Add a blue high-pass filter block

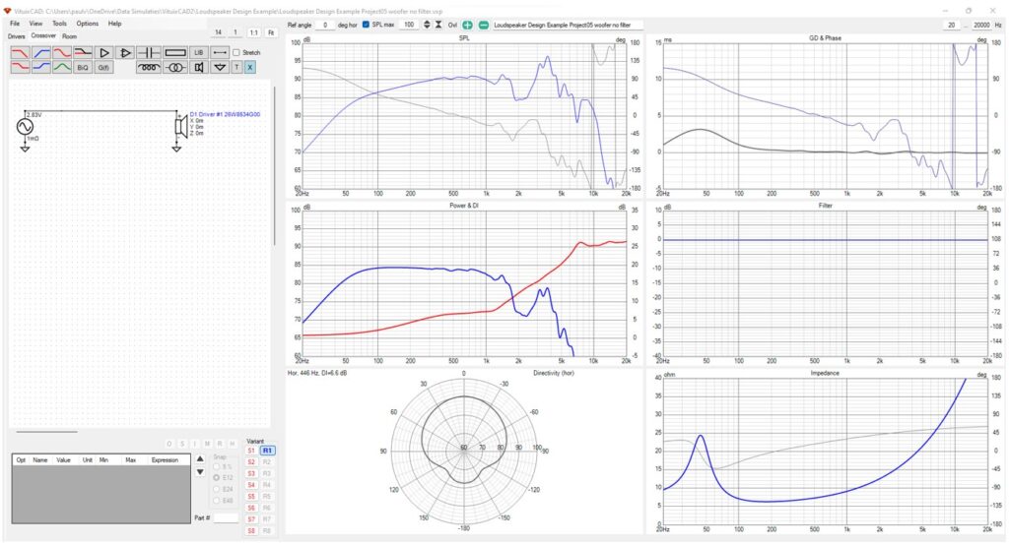(41, 53)
